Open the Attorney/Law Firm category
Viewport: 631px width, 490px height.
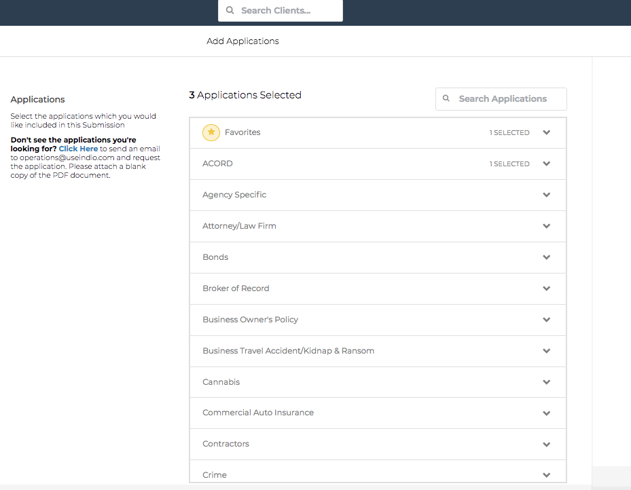click(x=239, y=226)
